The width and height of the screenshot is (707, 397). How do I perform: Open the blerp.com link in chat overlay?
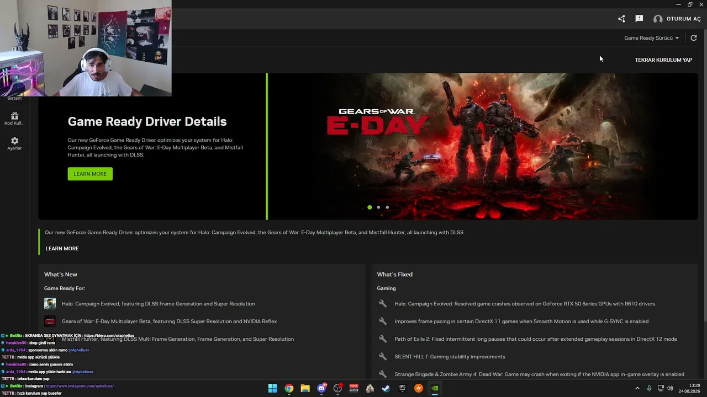(x=109, y=336)
